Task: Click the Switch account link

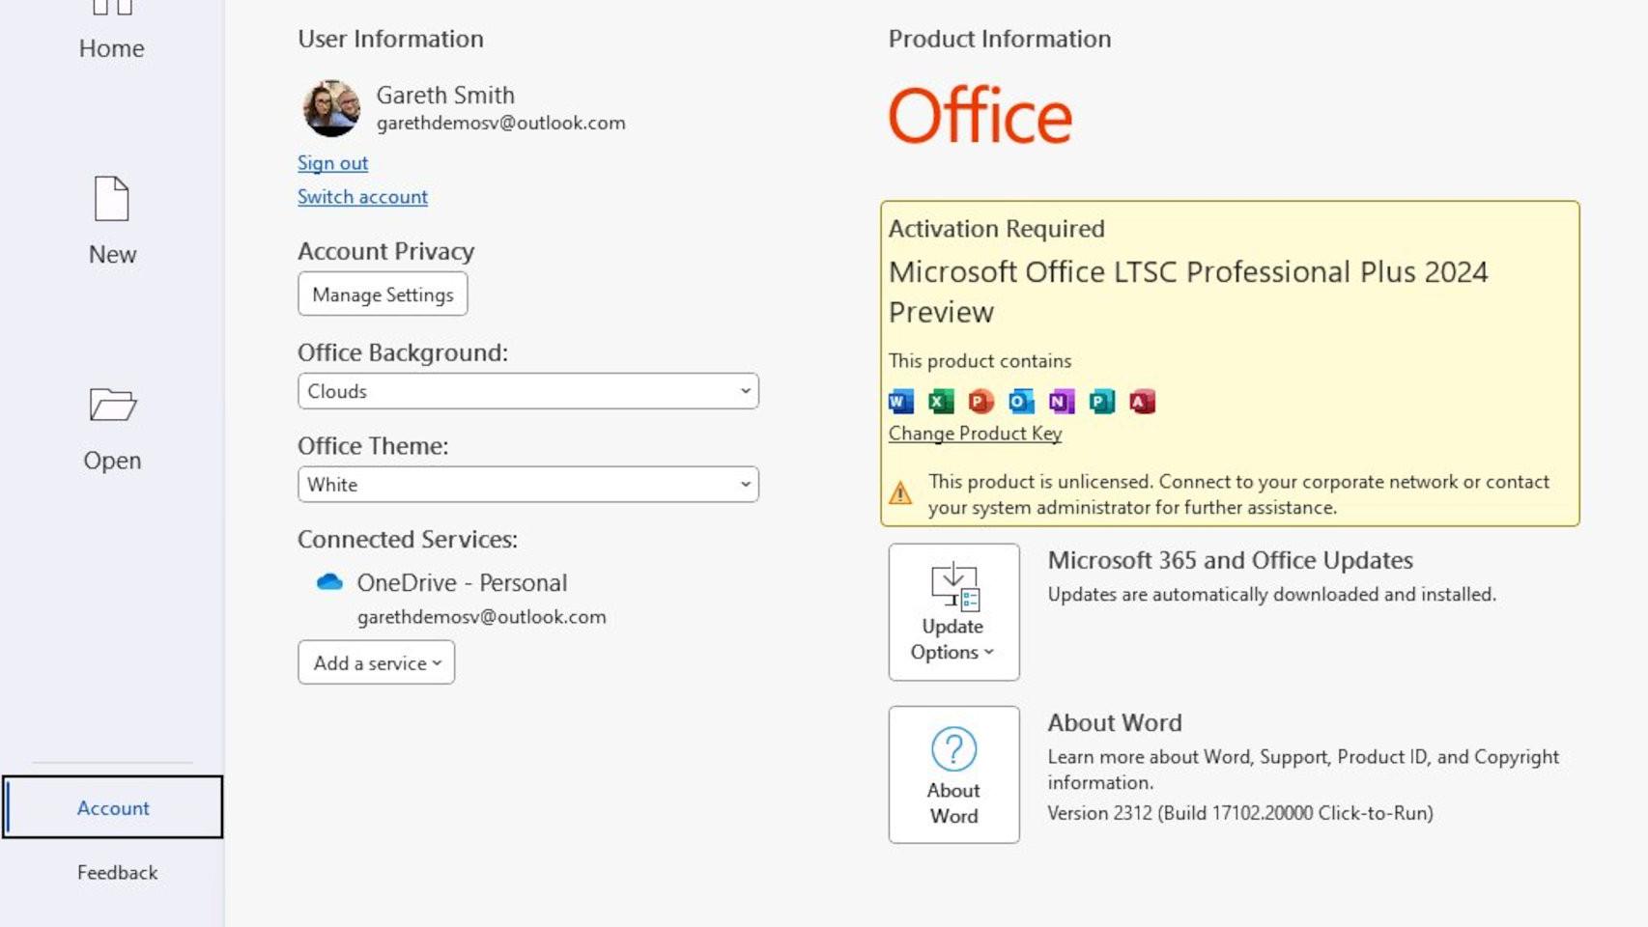Action: (362, 197)
